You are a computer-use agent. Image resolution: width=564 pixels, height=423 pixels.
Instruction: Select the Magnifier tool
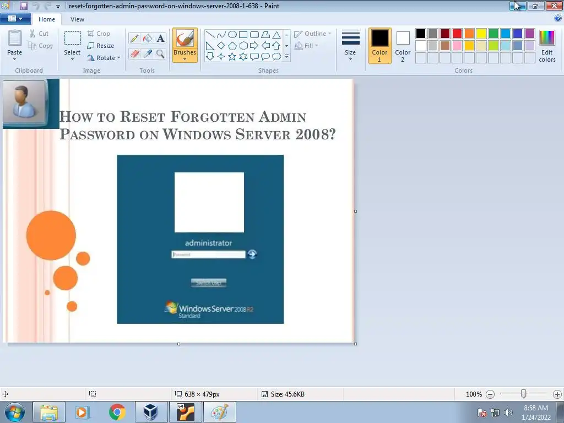point(160,53)
